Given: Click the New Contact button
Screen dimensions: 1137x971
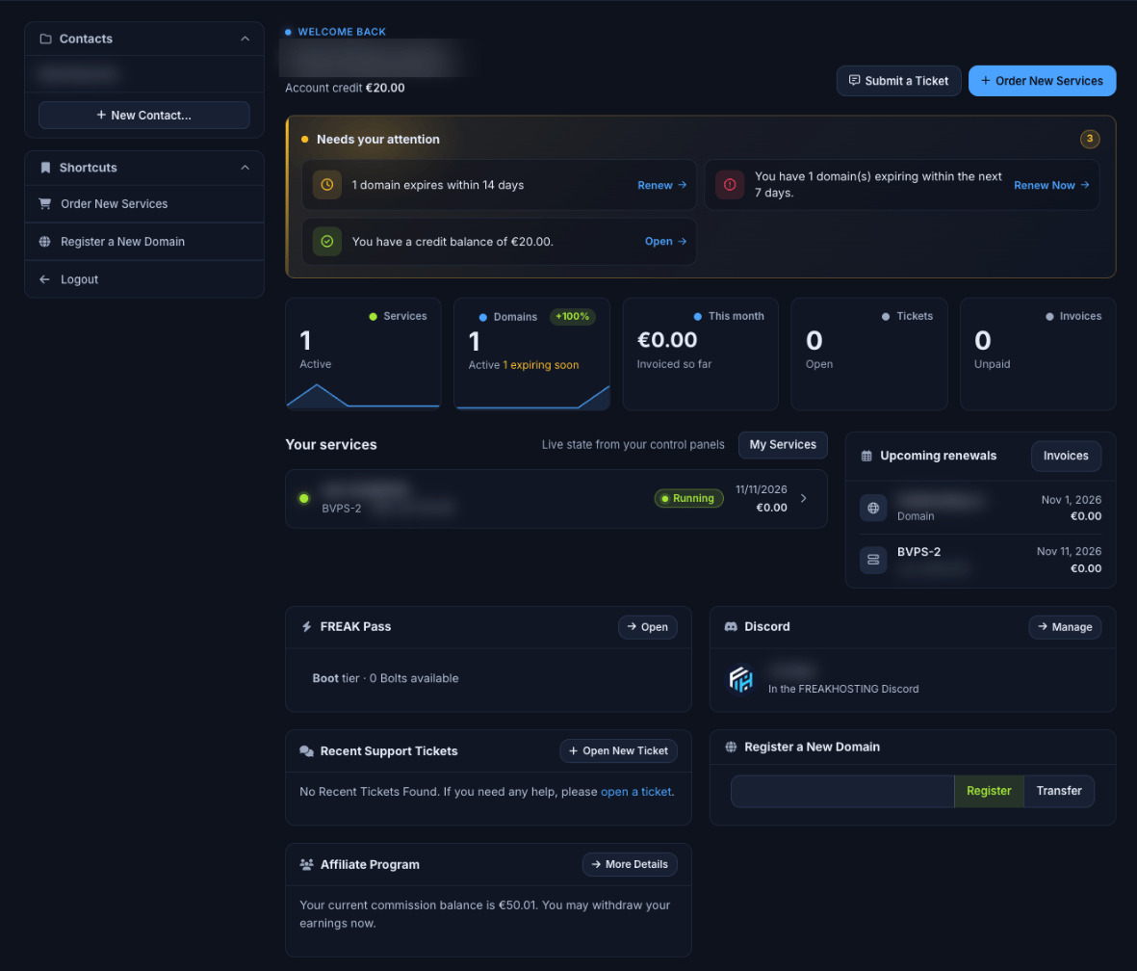Looking at the screenshot, I should tap(144, 116).
